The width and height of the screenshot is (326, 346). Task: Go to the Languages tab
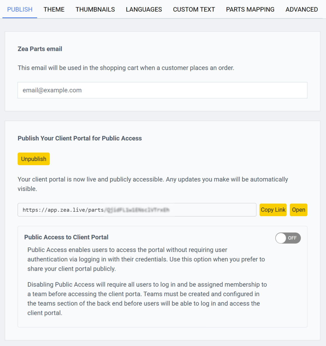coord(144,10)
